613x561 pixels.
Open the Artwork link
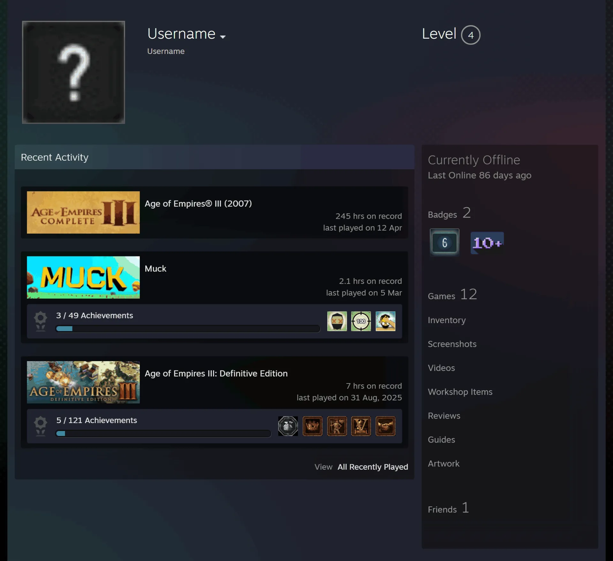coord(443,464)
